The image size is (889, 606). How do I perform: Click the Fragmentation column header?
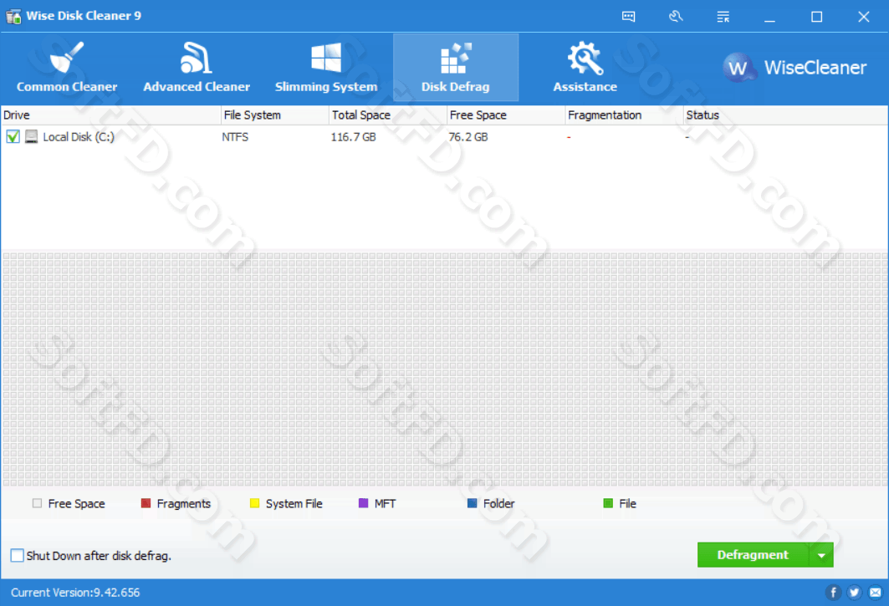tap(624, 115)
